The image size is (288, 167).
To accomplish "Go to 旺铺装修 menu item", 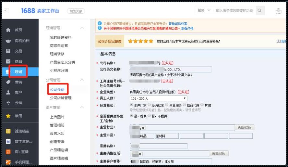I will point(57,54).
